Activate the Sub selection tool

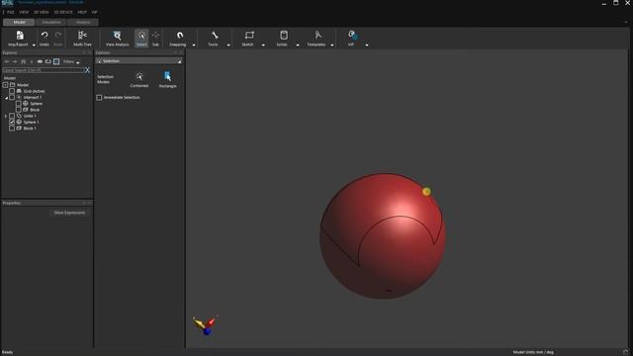point(155,39)
